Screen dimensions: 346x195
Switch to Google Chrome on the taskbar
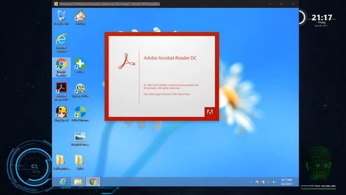click(x=93, y=182)
